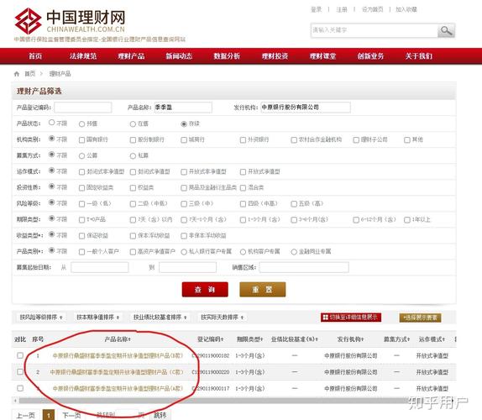Viewport: 482px width, 420px height.
Task: Open product link ending (C款)
Action: point(117,372)
